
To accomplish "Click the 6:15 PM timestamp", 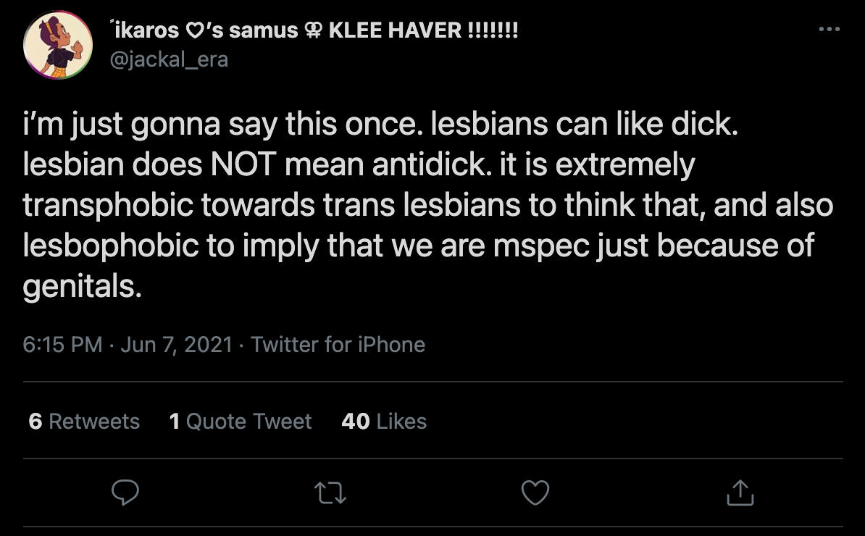I will tap(62, 344).
